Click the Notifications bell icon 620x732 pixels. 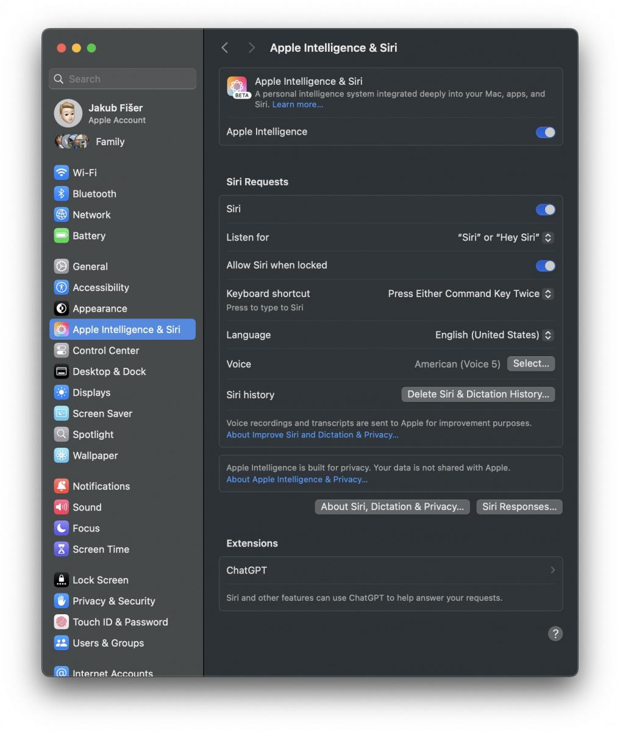tap(61, 486)
